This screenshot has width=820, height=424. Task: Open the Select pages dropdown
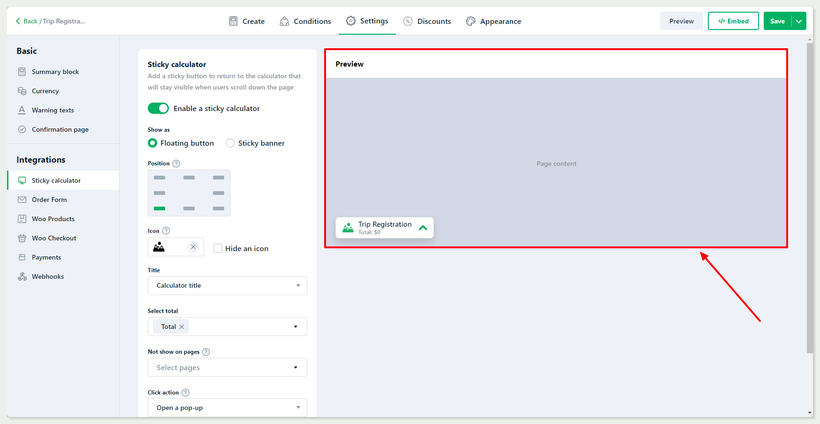[227, 367]
